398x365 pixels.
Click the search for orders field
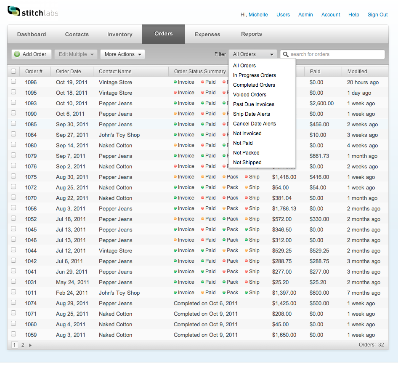pyautogui.click(x=332, y=54)
